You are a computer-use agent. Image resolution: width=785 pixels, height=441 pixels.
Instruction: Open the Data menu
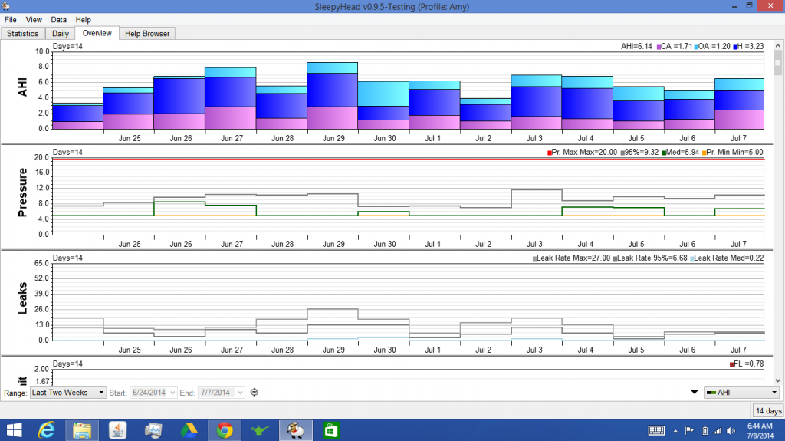(58, 19)
